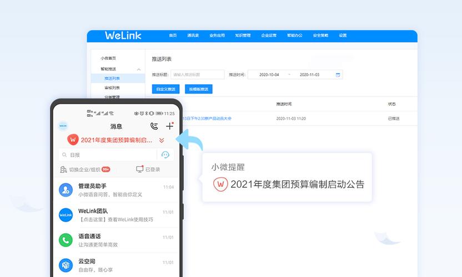462x277 pixels.
Task: Open the 语音通话 entry title
Action: 89,236
